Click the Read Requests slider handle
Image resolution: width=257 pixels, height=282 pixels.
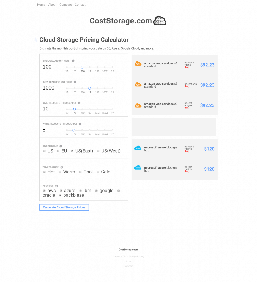coord(74,109)
